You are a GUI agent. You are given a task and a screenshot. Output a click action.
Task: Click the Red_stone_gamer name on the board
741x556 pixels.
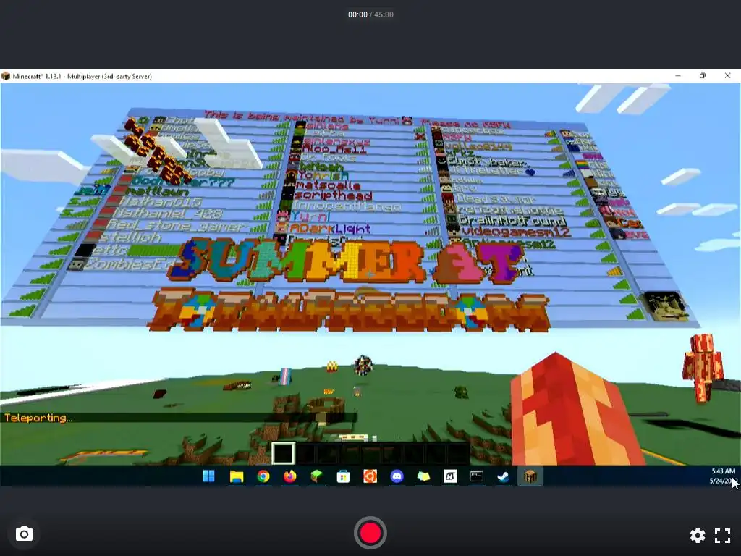pos(176,226)
